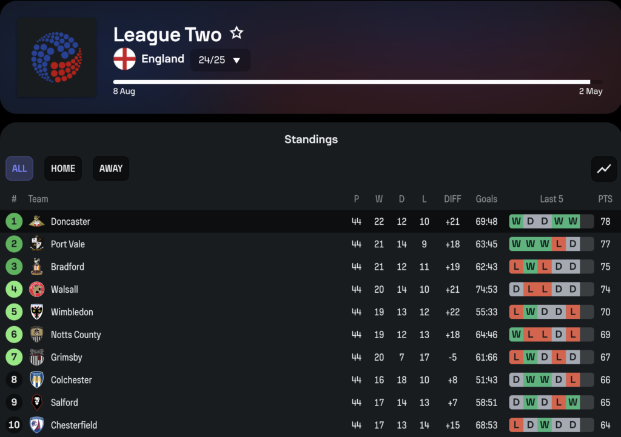Click Bradford's Last 5 form strip

point(551,267)
